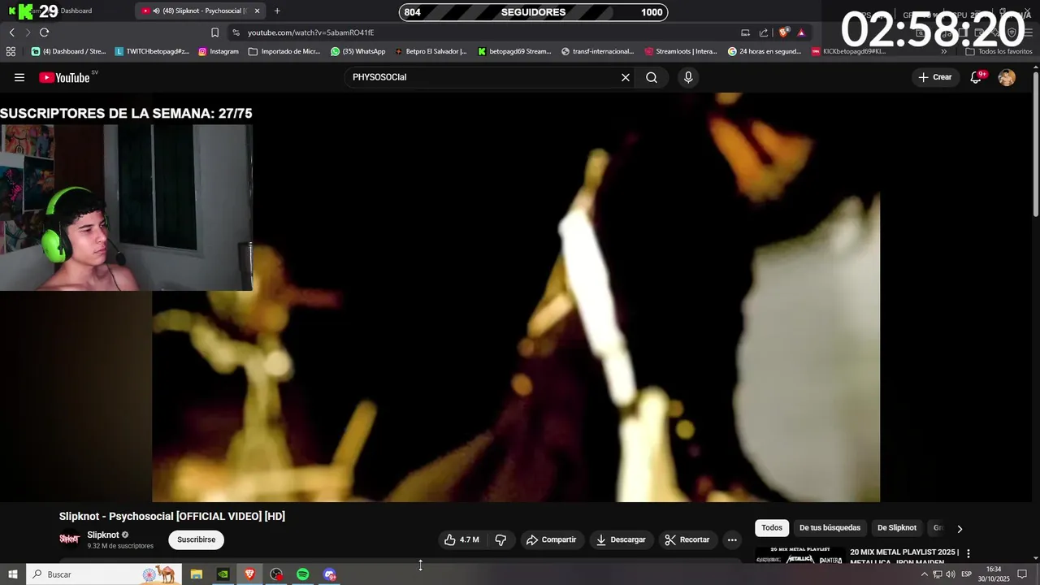Clear the YouTube search box text
1040x585 pixels.
(626, 77)
